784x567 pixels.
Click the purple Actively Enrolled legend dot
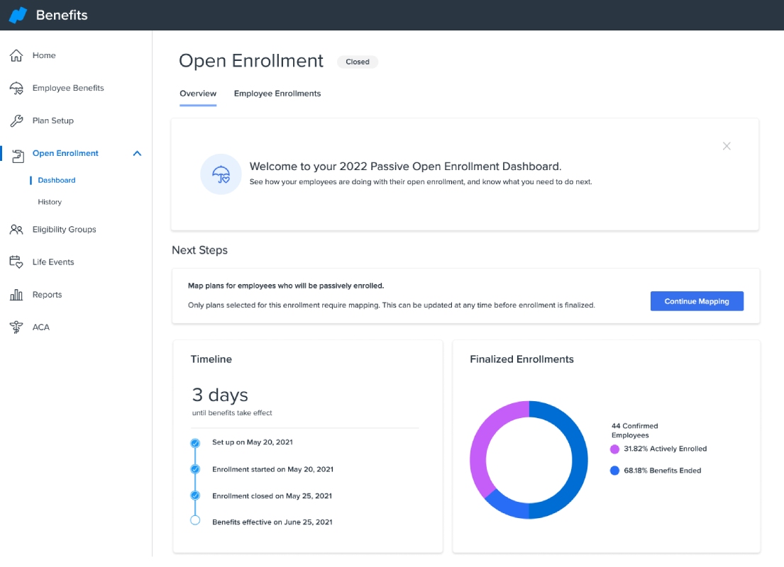click(x=614, y=449)
